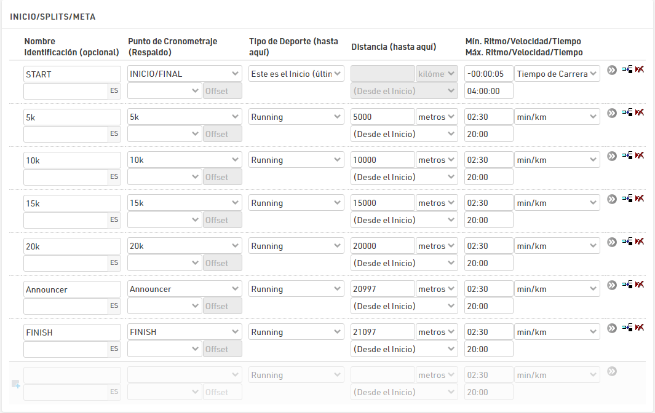Open the min/km dropdown on the 20k row
The height and width of the screenshot is (413, 655).
[x=557, y=246]
